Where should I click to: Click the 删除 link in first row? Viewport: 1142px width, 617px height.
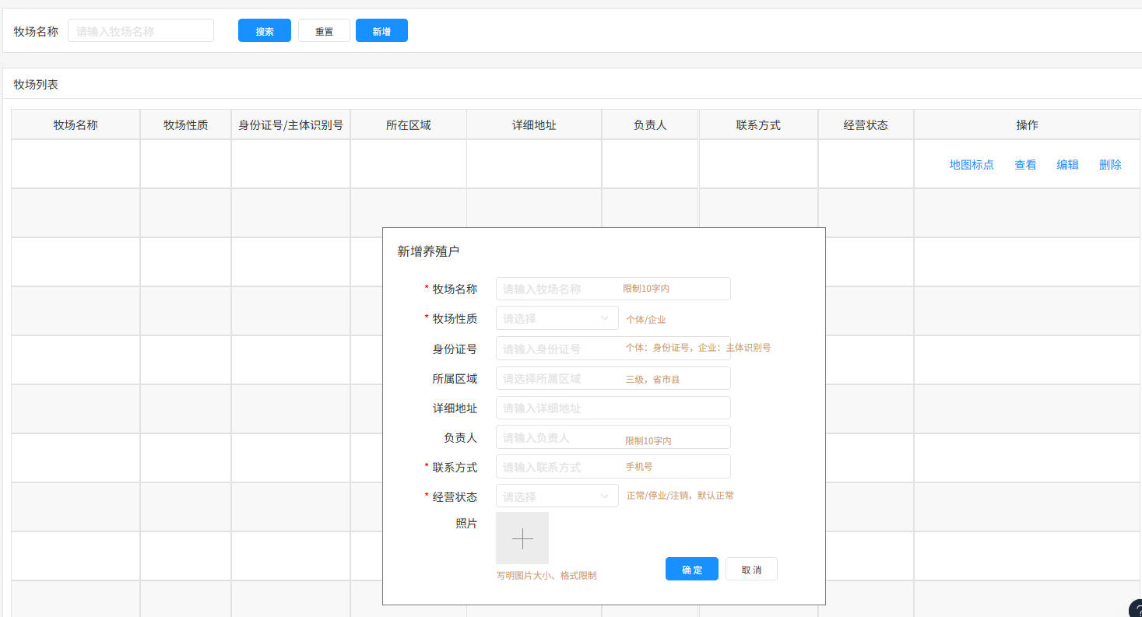(x=1110, y=164)
